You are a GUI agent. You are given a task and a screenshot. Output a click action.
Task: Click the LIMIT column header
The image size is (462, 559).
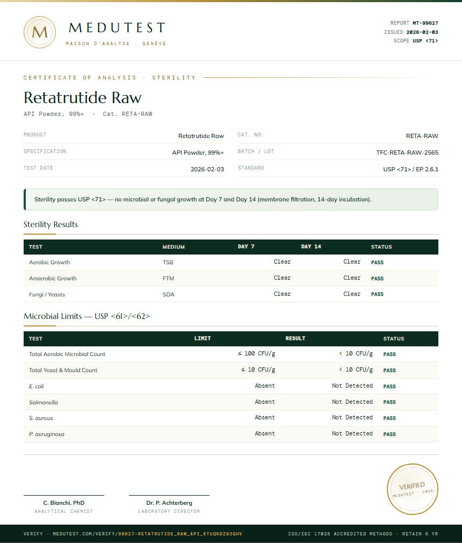[203, 338]
